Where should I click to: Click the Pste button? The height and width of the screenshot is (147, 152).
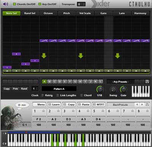coord(15,89)
